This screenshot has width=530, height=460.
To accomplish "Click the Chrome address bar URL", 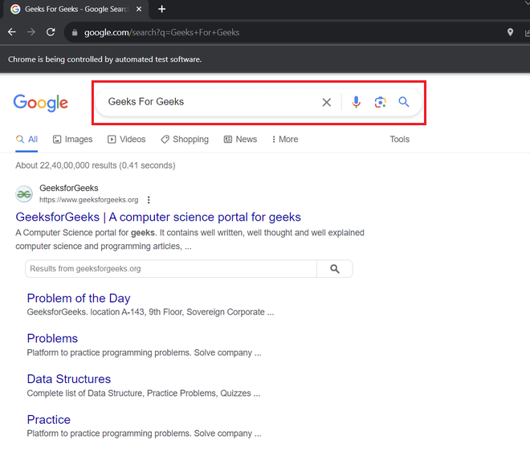I will click(161, 32).
